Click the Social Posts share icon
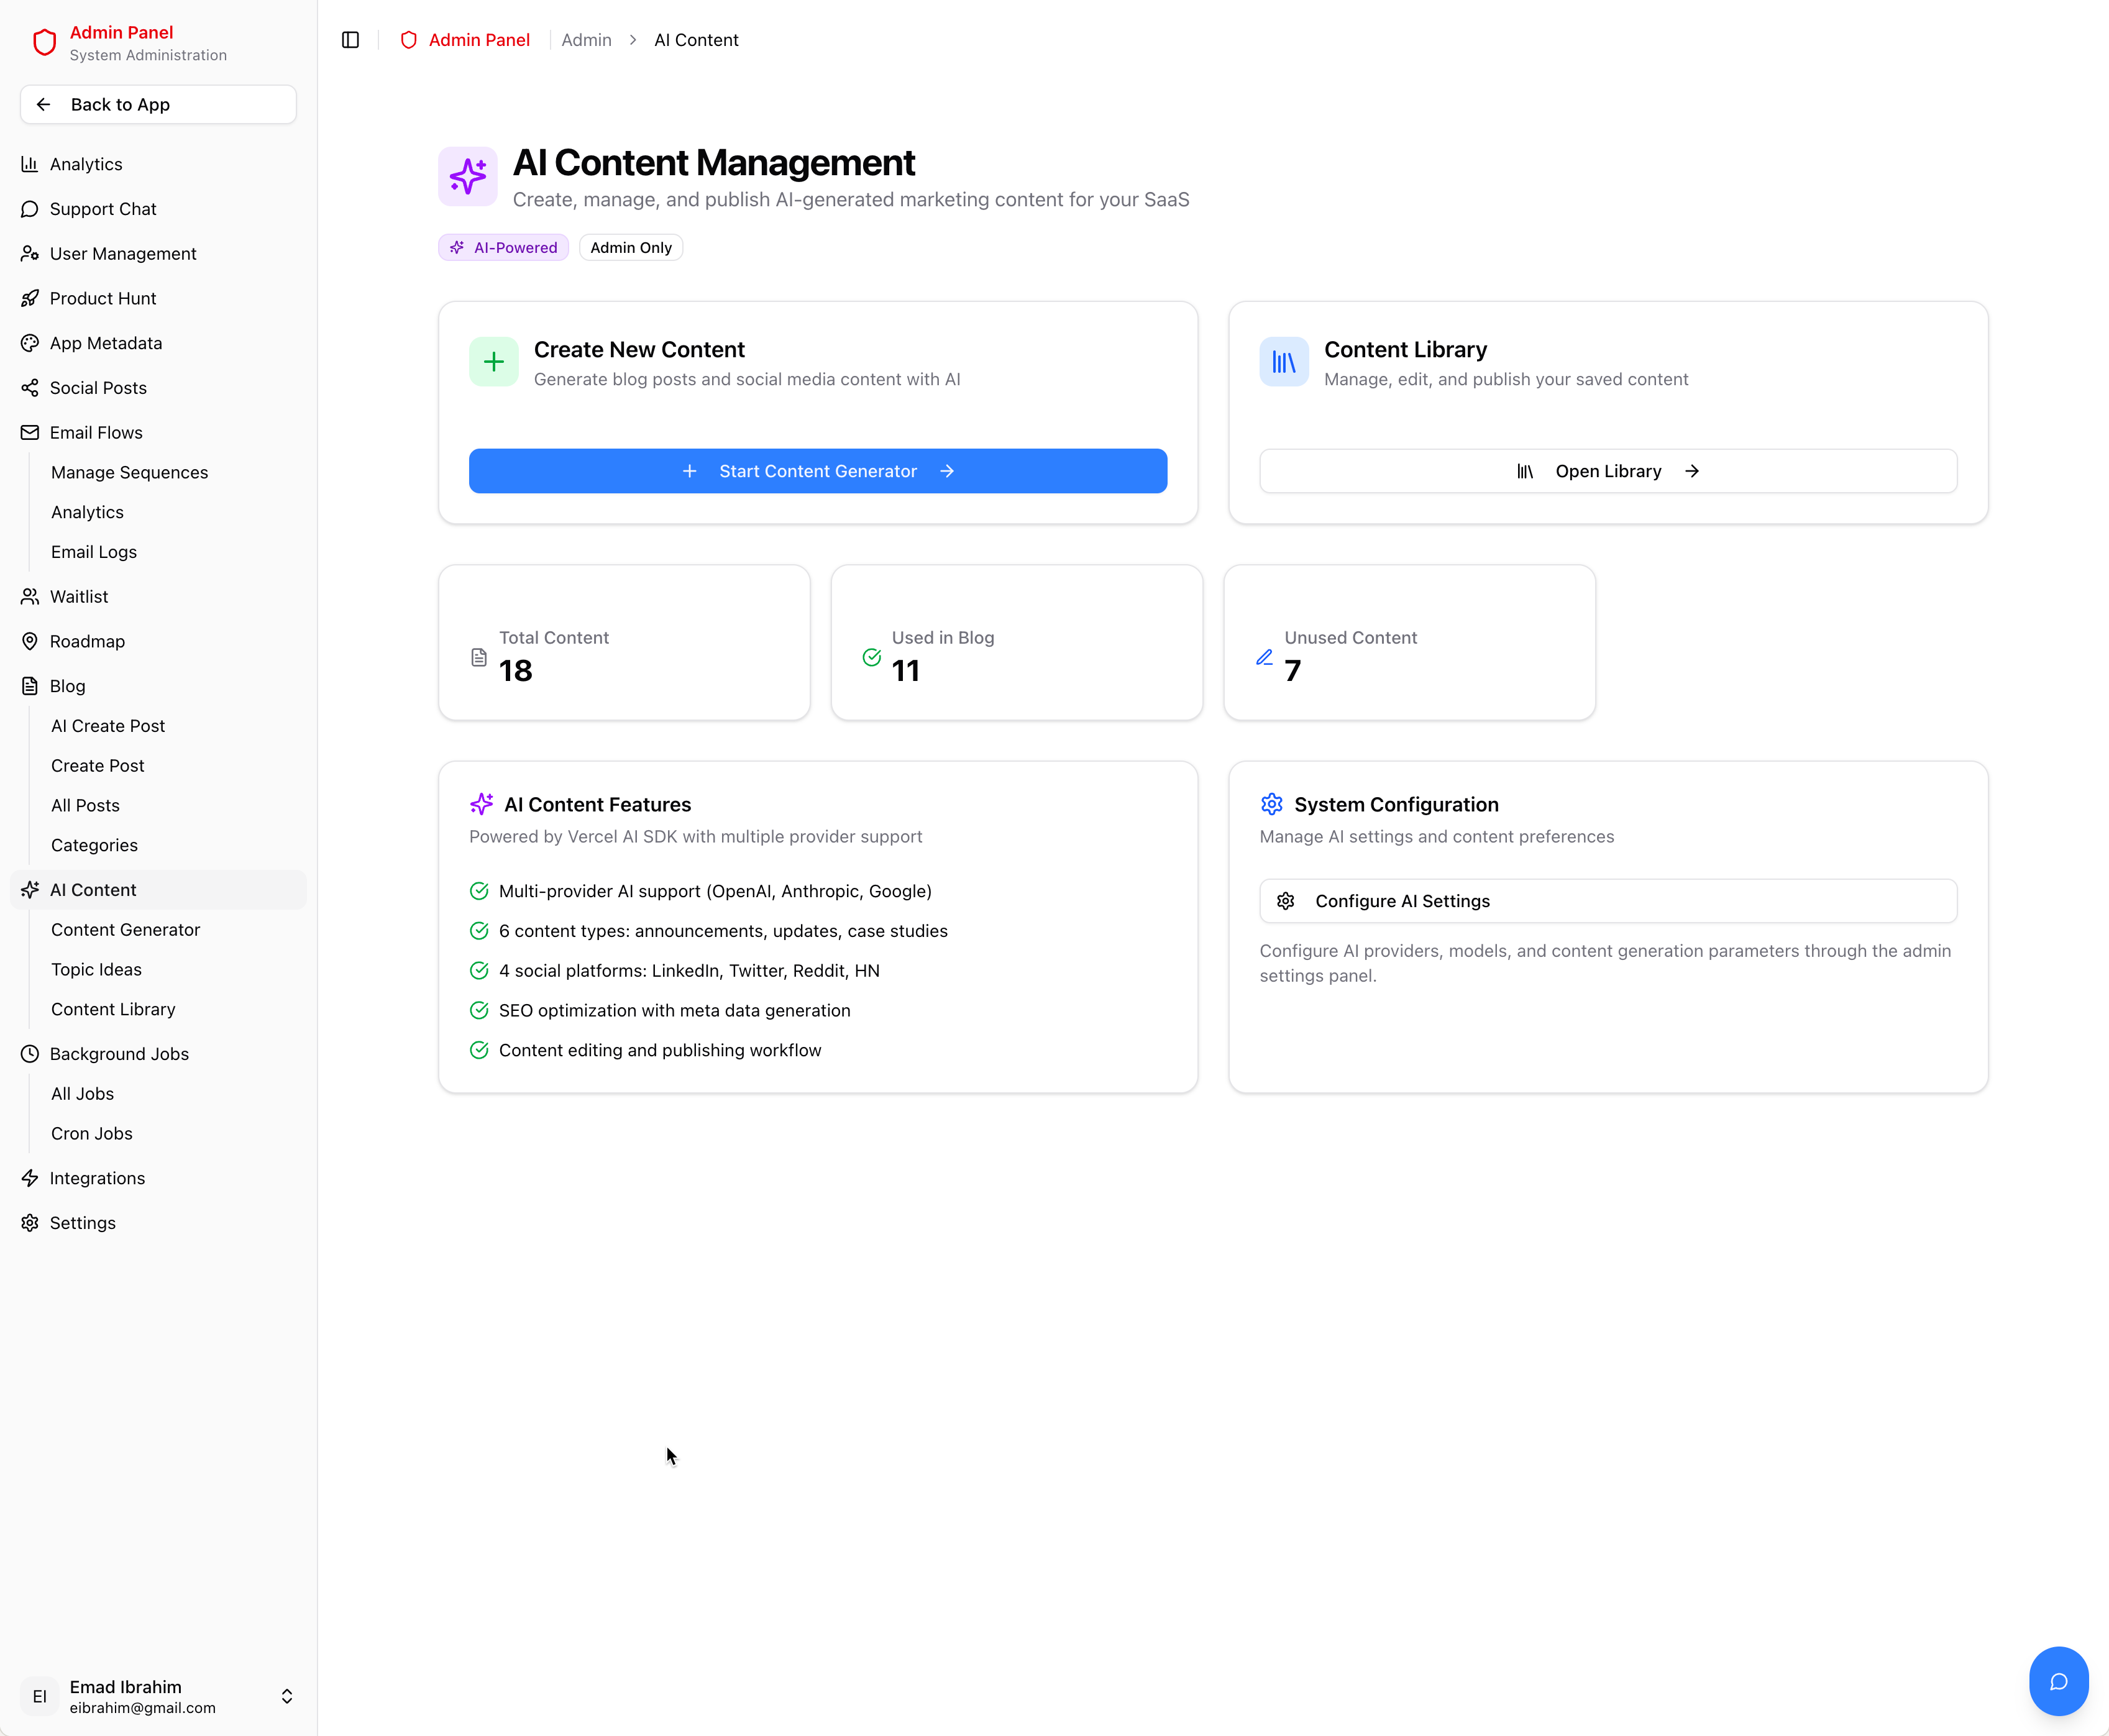Viewport: 2109px width, 1736px height. [29, 387]
